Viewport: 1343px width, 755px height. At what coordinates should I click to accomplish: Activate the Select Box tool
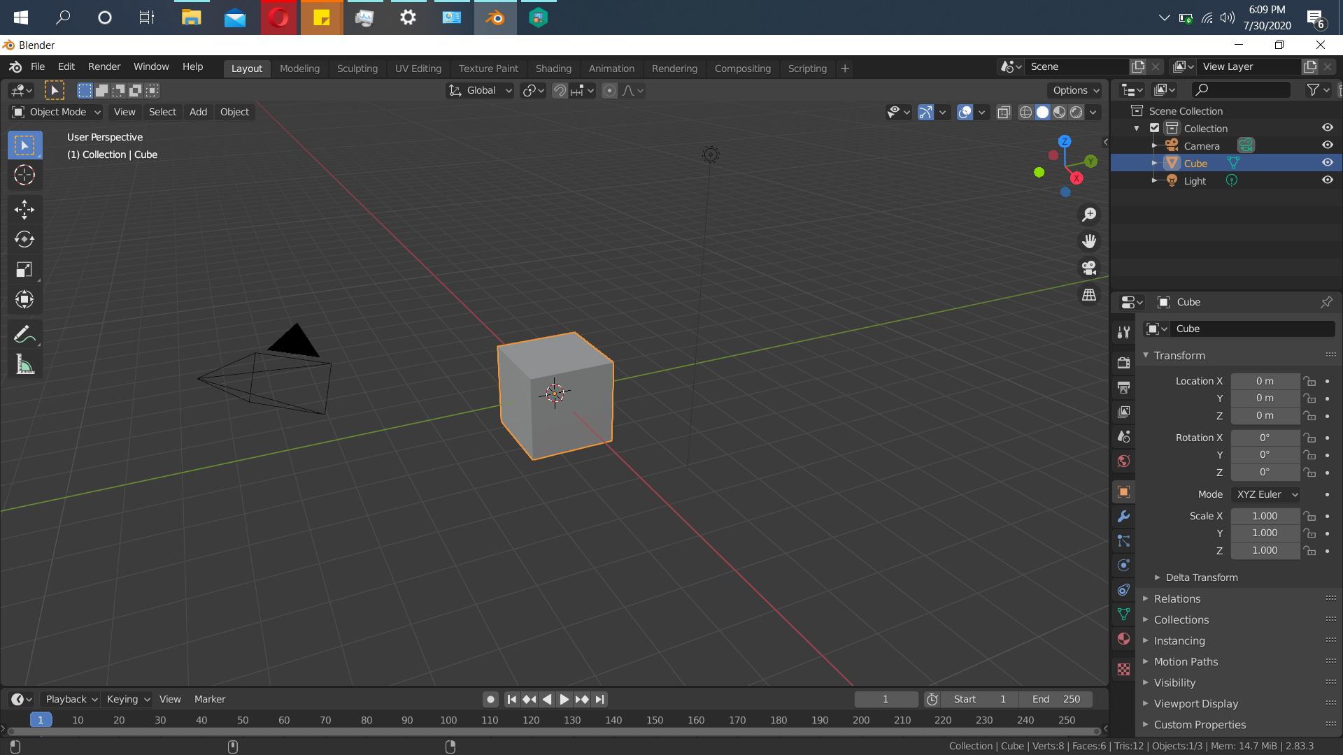click(24, 145)
